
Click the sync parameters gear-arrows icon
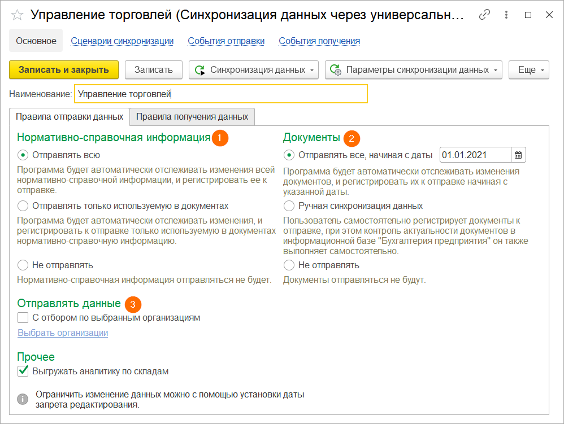click(336, 69)
